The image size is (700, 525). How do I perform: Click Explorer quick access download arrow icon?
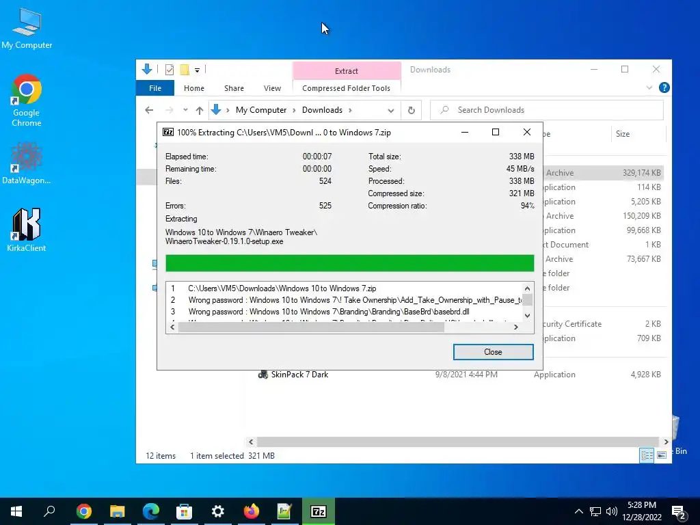(147, 69)
